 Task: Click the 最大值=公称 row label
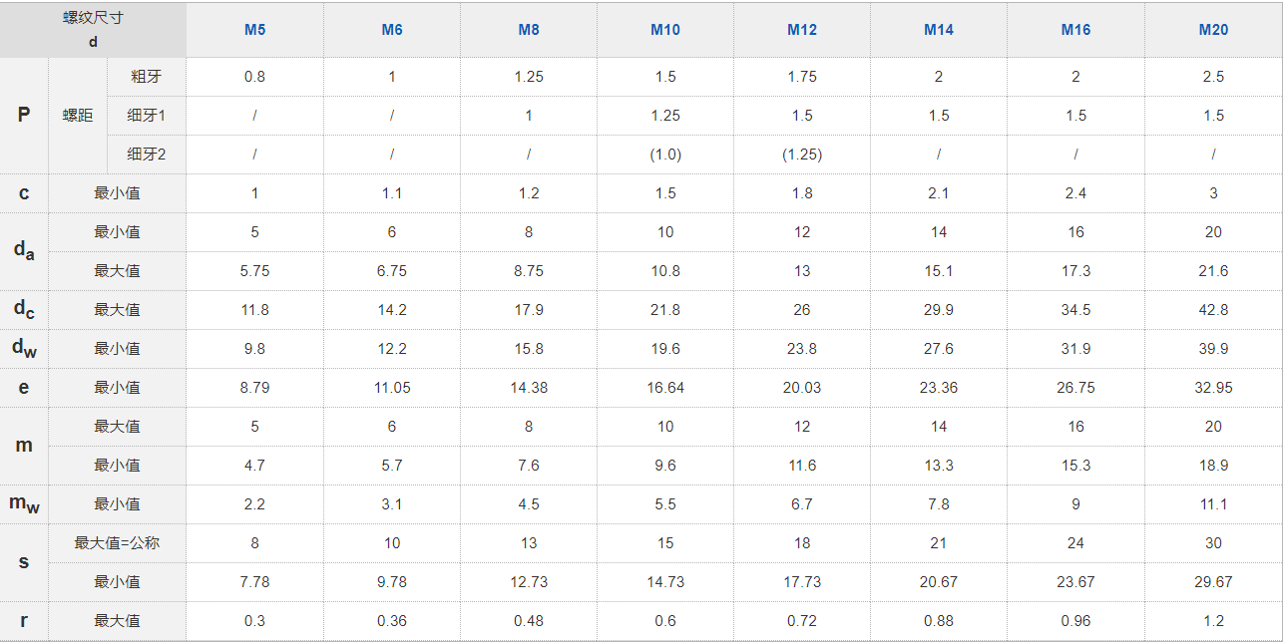click(117, 543)
